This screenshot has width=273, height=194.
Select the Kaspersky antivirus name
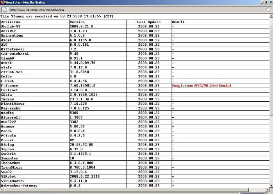point(11,108)
